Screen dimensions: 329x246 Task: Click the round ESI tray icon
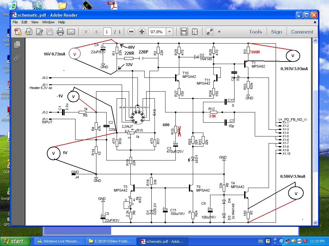[x=299, y=241]
